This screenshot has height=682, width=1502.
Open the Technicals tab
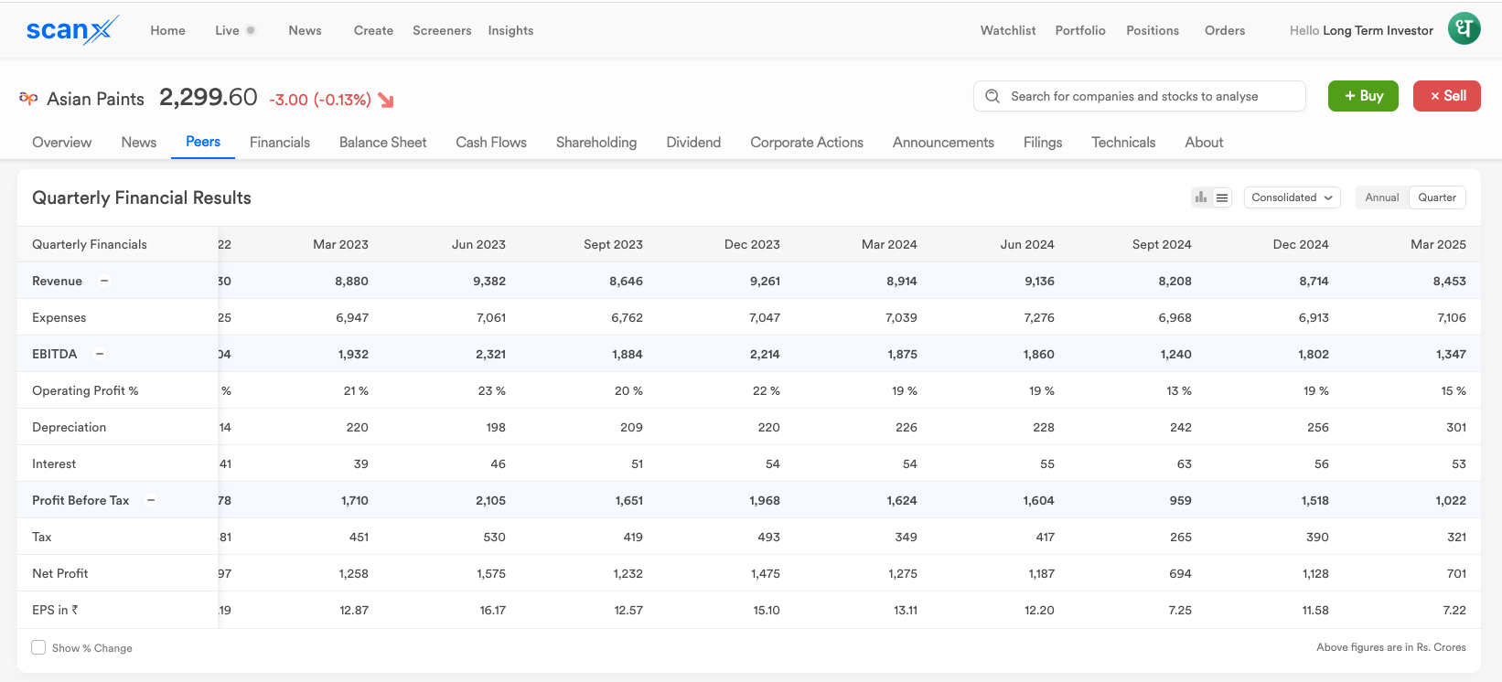coord(1123,143)
